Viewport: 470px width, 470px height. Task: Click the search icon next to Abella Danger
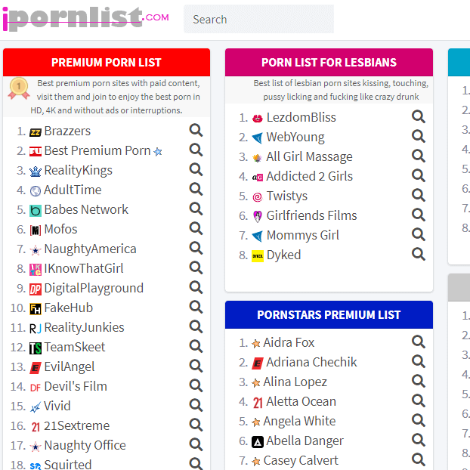[x=419, y=440]
